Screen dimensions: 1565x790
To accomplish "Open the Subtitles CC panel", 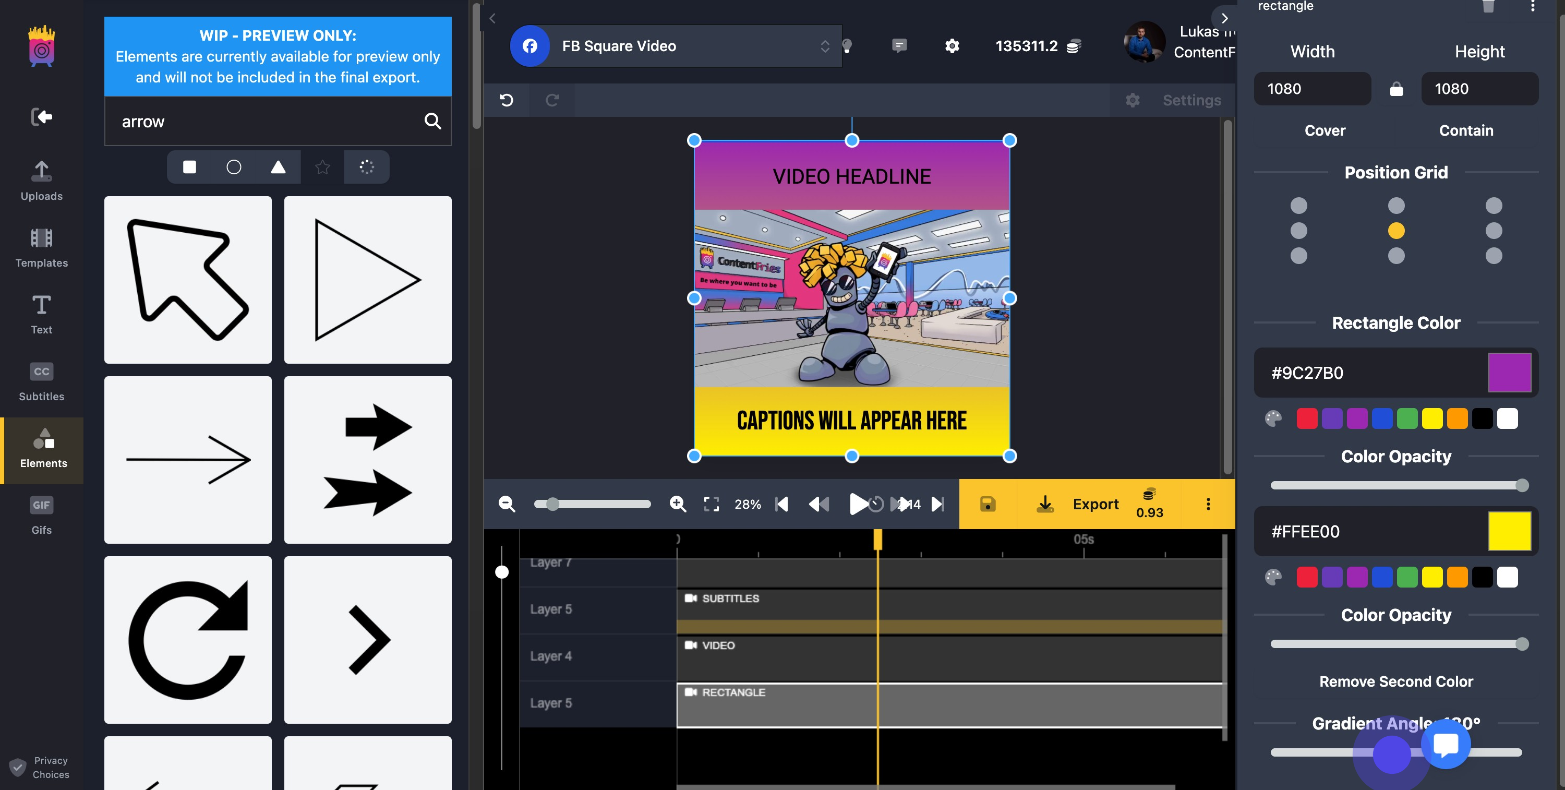I will click(x=41, y=381).
